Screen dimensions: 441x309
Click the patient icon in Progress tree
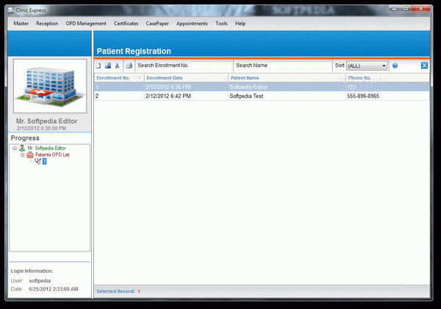coord(22,148)
